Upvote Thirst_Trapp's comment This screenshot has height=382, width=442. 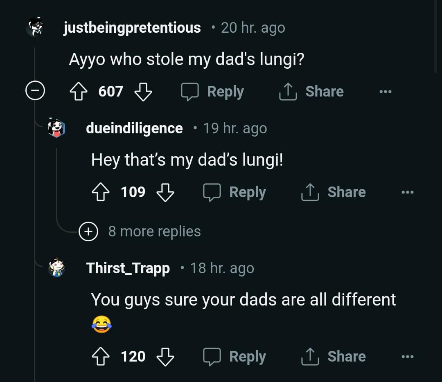tap(100, 356)
